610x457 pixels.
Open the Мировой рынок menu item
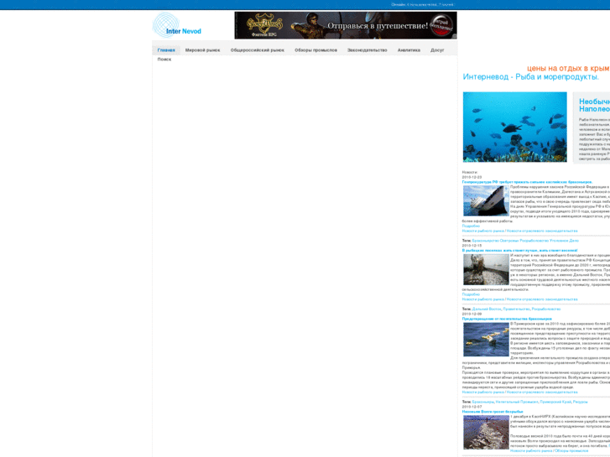[202, 50]
